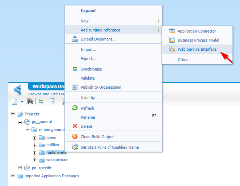
Task: Collapse the Projects tree node
Action: 13,114
